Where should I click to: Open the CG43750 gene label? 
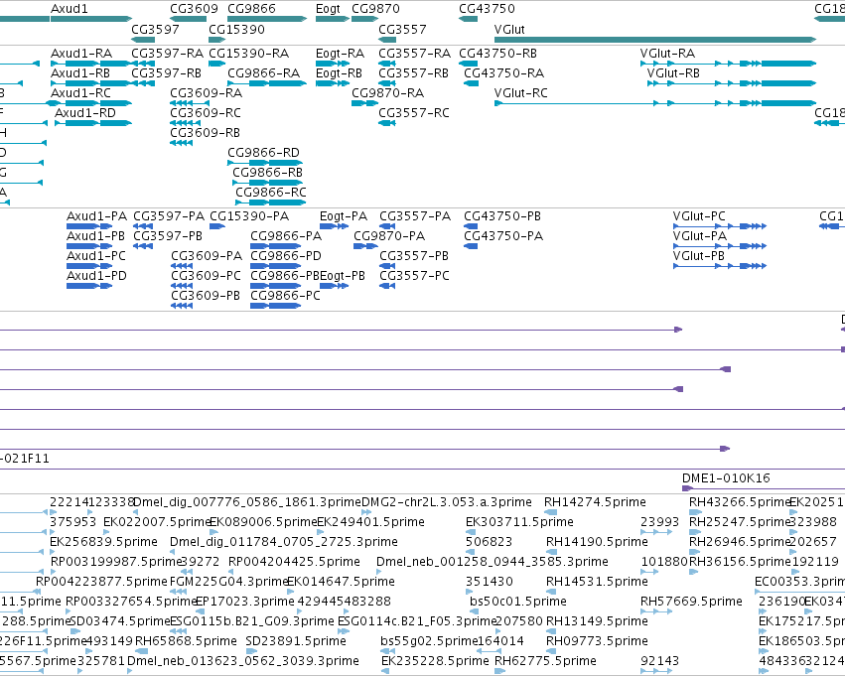[x=487, y=9]
